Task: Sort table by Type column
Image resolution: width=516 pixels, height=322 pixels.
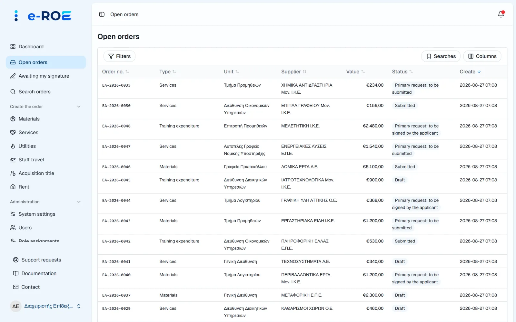Action: pyautogui.click(x=168, y=72)
